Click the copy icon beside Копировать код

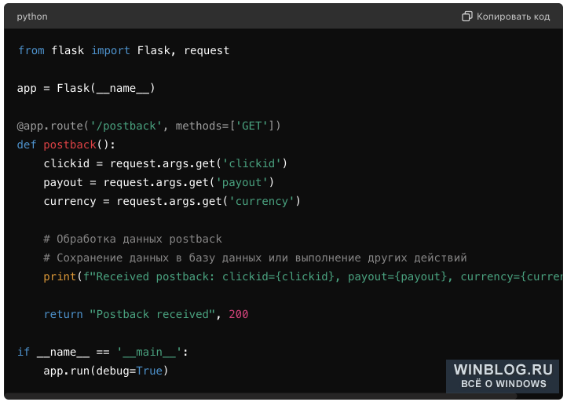[x=466, y=16]
